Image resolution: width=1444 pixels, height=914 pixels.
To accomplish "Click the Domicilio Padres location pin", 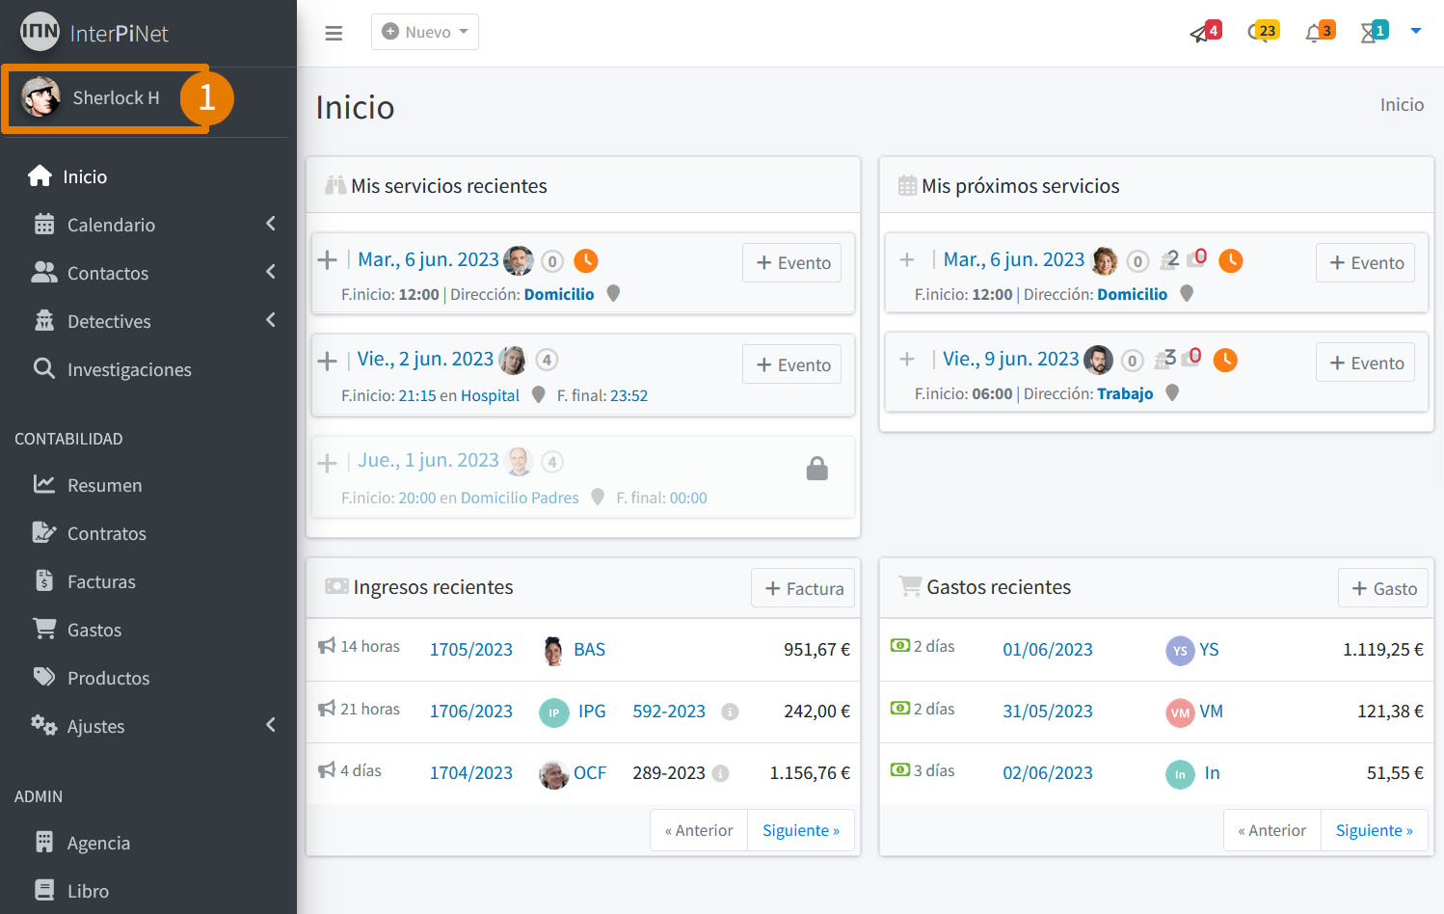I will tap(598, 497).
